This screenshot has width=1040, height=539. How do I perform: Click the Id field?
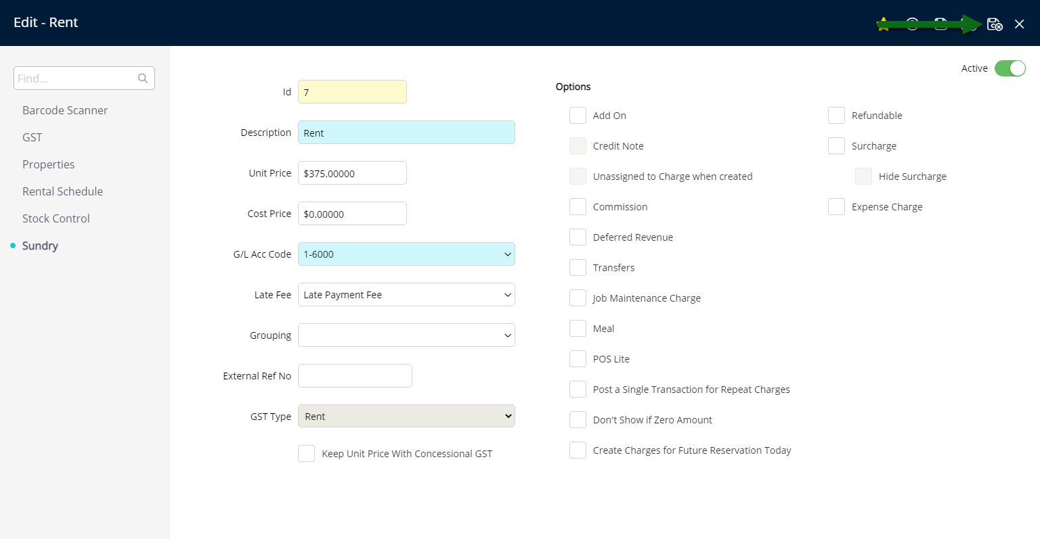click(x=352, y=92)
